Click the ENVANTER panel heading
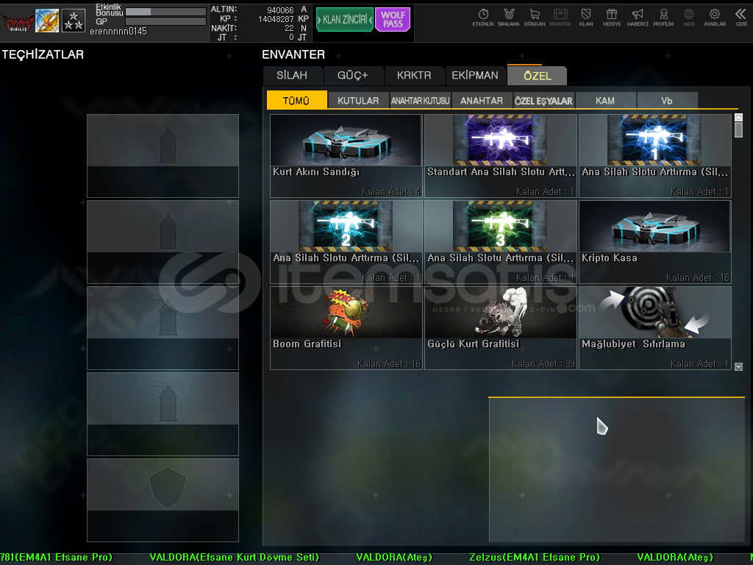 [293, 54]
